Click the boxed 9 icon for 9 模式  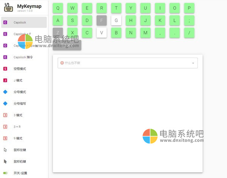(x=5, y=138)
